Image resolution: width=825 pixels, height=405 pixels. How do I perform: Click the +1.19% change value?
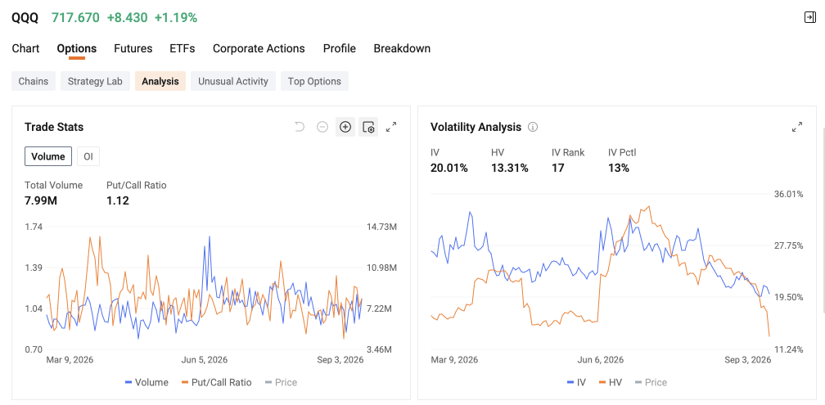(x=176, y=17)
